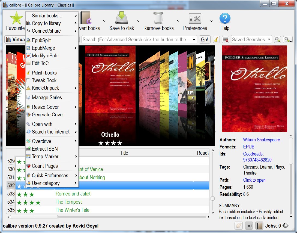Click the 9780743482820 ISBN link

coord(257,160)
